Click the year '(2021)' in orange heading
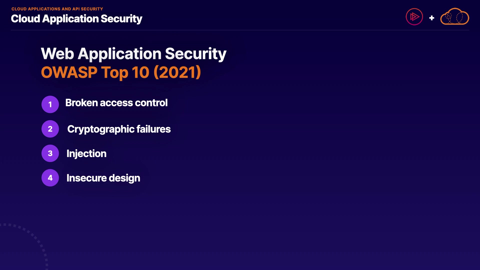 point(177,72)
